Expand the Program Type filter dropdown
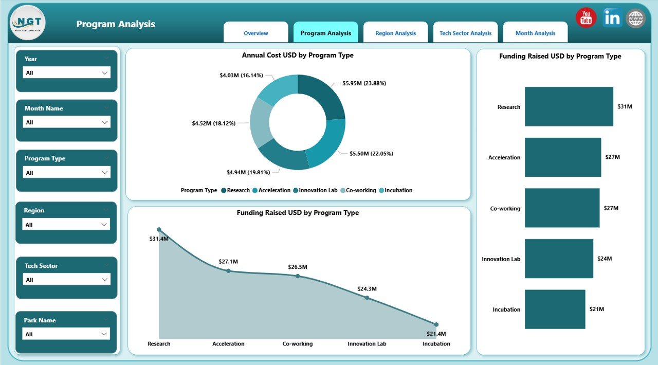Screen dimensions: 658x365 click(x=67, y=173)
